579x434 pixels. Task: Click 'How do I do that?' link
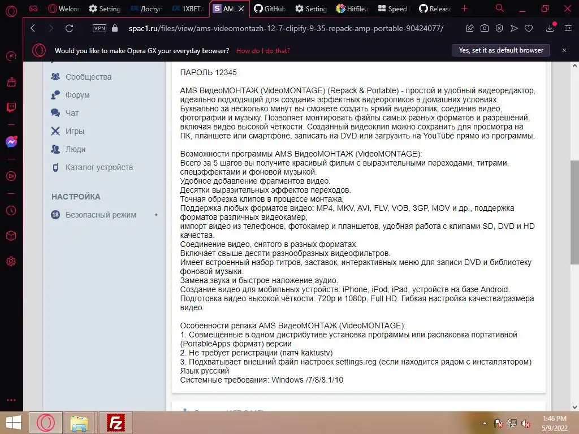click(x=263, y=51)
